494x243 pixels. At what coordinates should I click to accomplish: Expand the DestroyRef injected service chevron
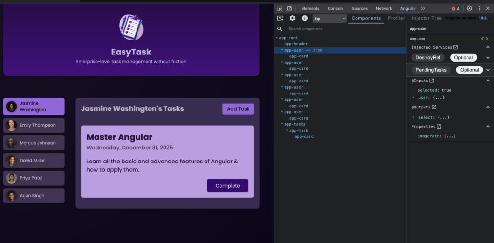coord(488,57)
